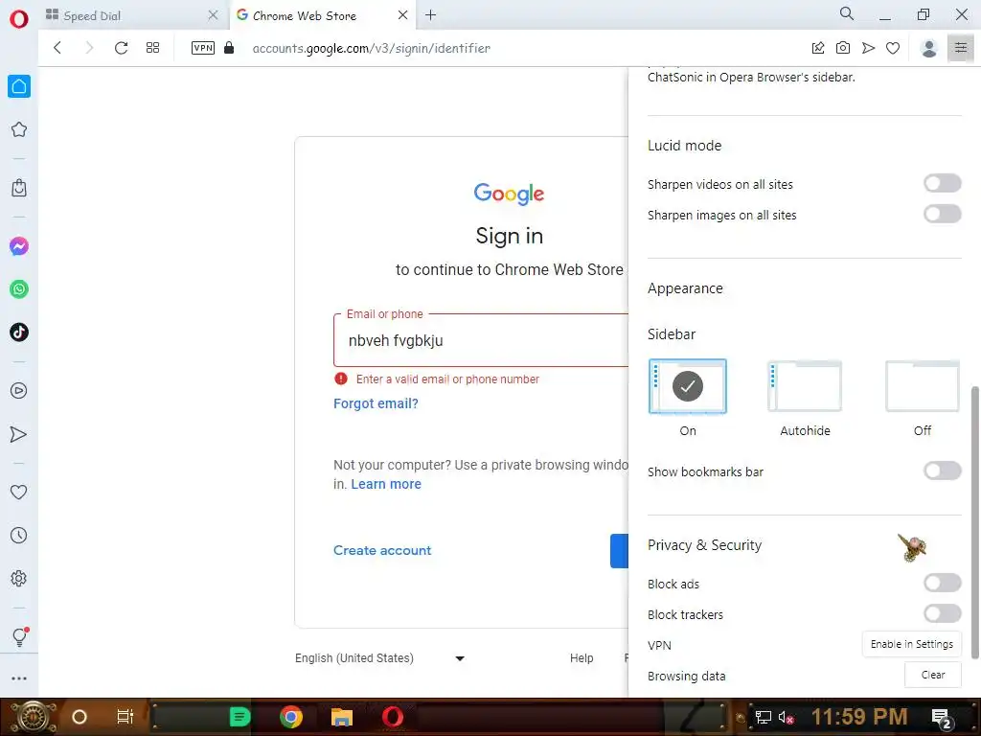Open the sidebar Shopping bag icon

click(19, 188)
